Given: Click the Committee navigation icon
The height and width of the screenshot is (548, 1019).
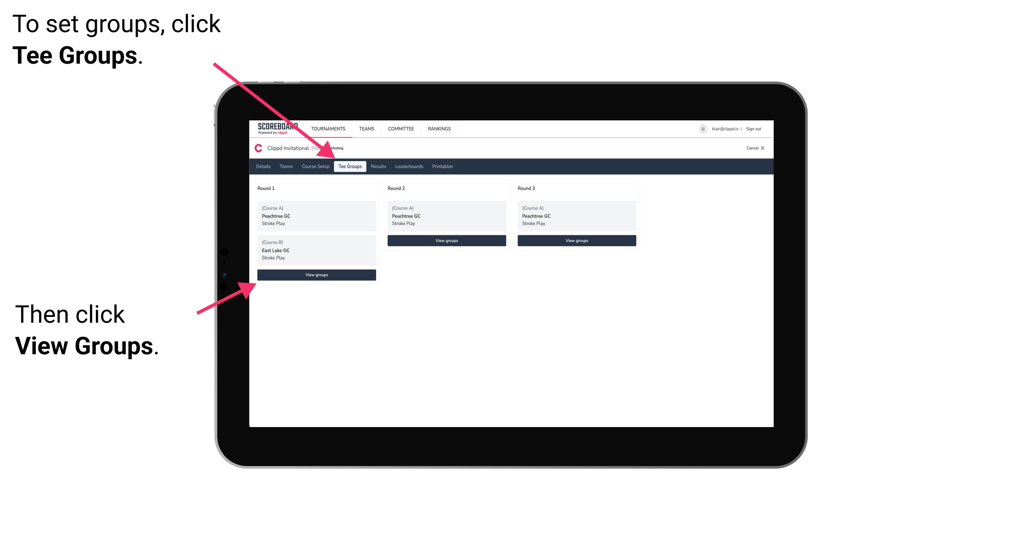Looking at the screenshot, I should pyautogui.click(x=401, y=129).
